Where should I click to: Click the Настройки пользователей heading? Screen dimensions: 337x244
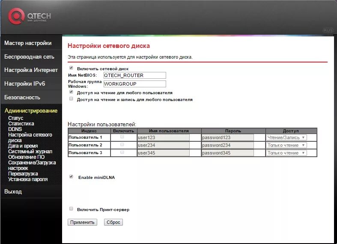click(x=102, y=125)
